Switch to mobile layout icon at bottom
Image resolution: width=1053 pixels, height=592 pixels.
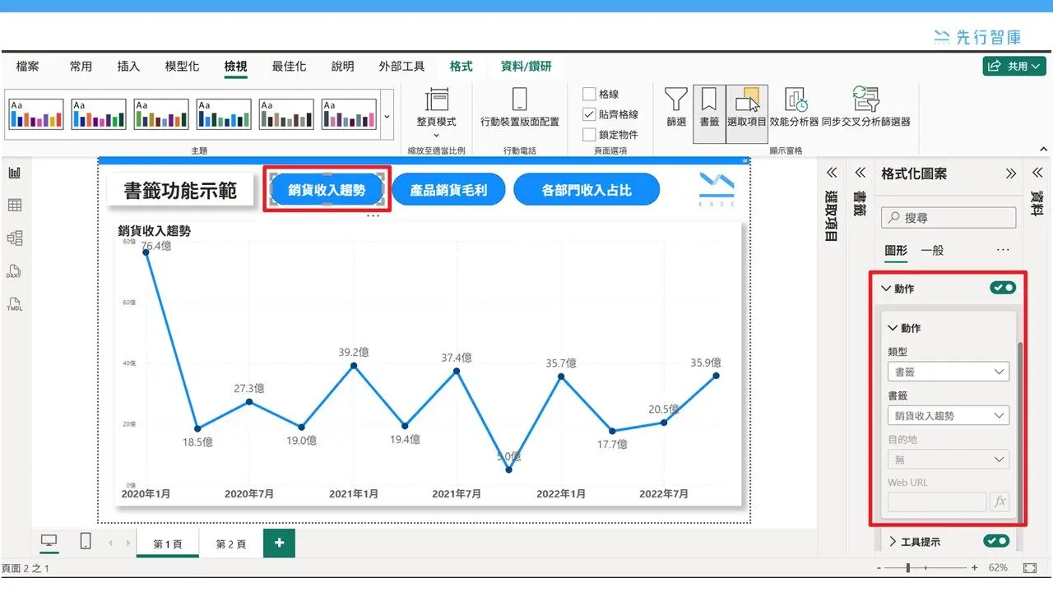pos(85,542)
